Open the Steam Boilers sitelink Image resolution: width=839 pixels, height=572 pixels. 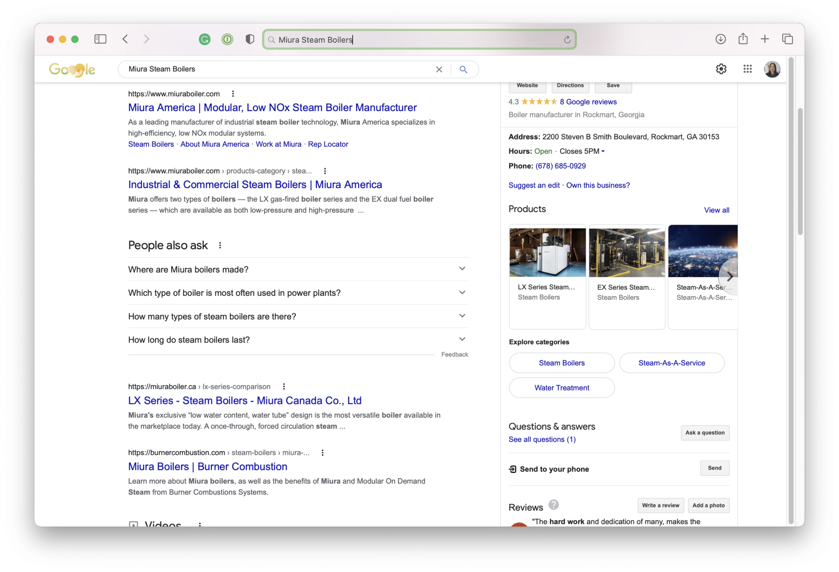[151, 144]
